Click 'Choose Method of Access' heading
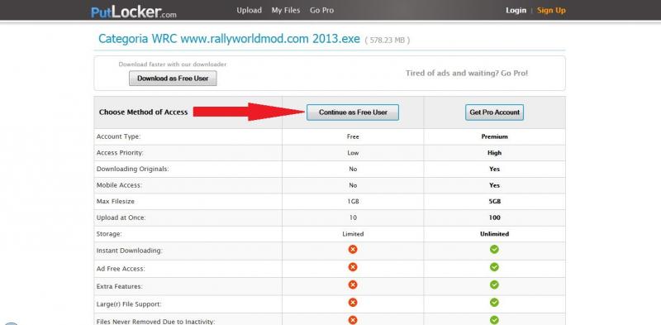The image size is (661, 325). (x=143, y=112)
